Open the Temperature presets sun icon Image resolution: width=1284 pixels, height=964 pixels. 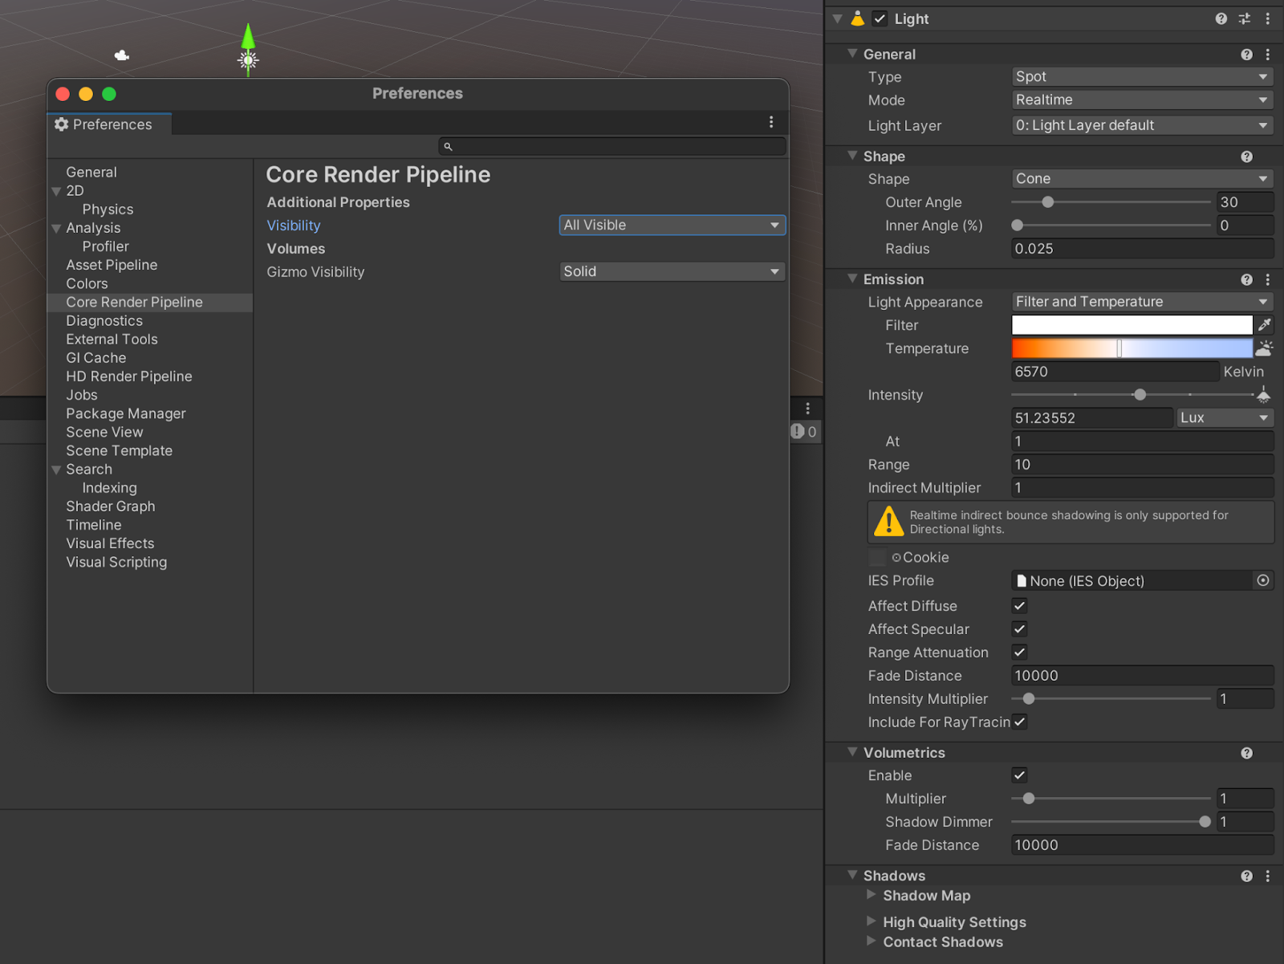point(1264,348)
